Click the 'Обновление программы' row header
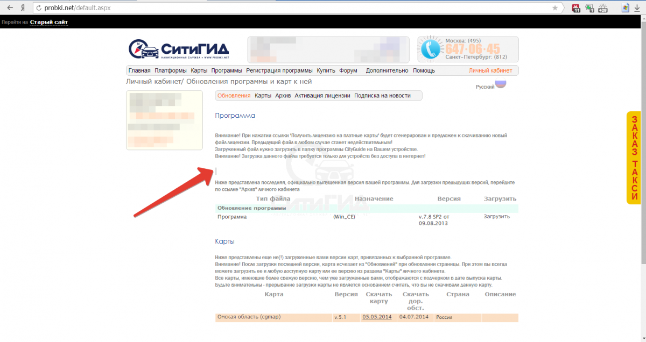Screen dimensions: 646x342 coord(367,208)
